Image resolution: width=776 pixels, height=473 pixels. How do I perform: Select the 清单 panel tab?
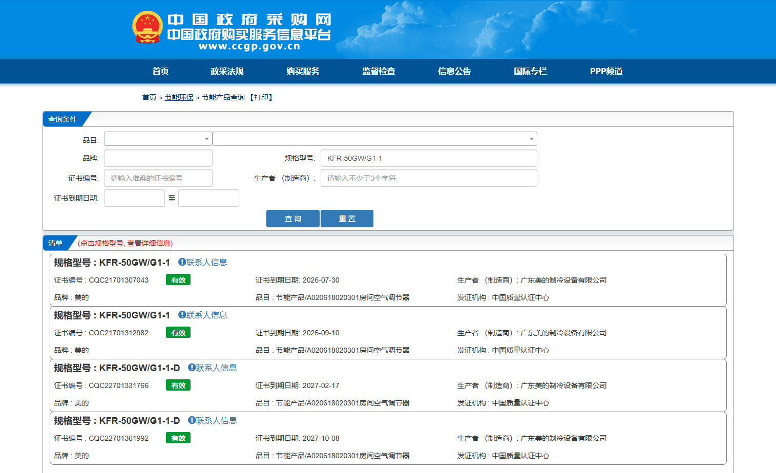click(x=55, y=243)
